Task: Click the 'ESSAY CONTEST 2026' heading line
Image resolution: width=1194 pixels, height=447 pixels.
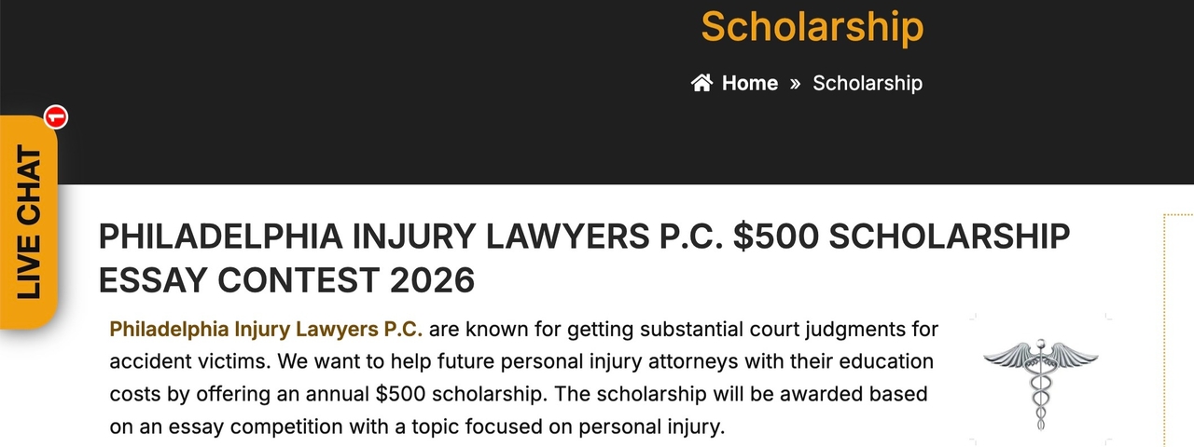Action: [286, 278]
